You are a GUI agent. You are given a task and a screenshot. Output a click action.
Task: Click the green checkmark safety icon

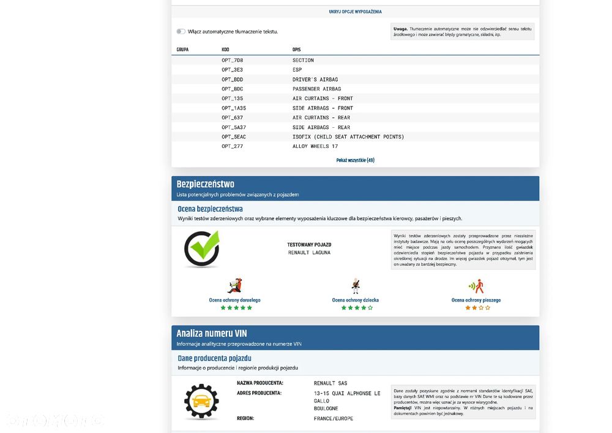(202, 249)
